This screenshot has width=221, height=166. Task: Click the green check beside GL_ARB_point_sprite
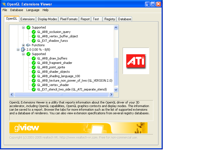(x=34, y=67)
